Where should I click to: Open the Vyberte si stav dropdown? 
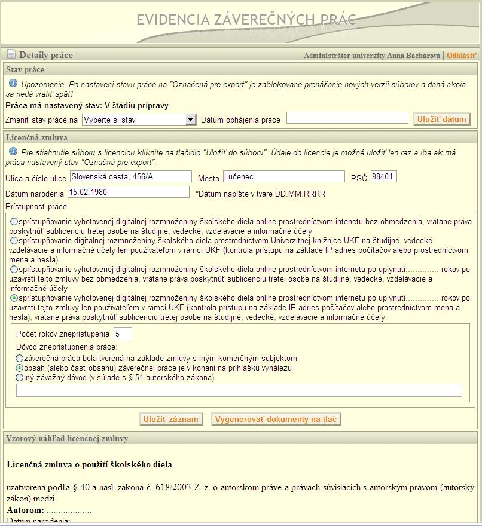point(139,120)
